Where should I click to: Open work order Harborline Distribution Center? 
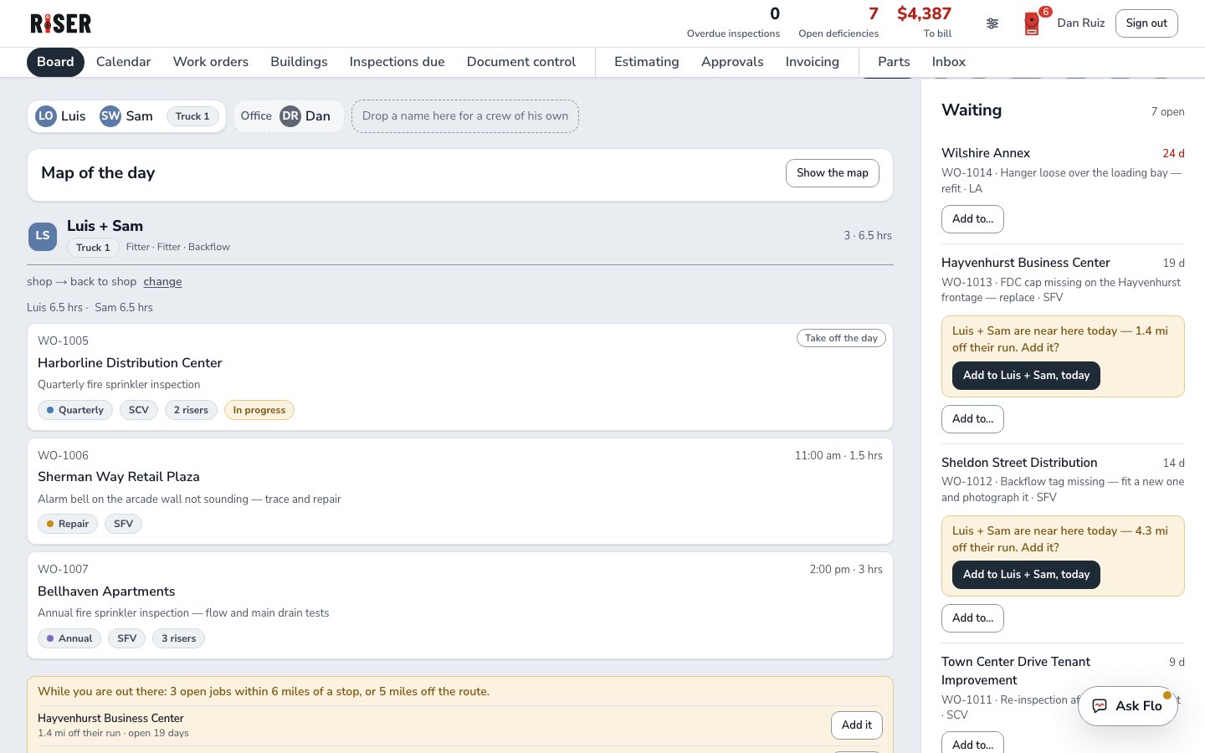(460, 377)
